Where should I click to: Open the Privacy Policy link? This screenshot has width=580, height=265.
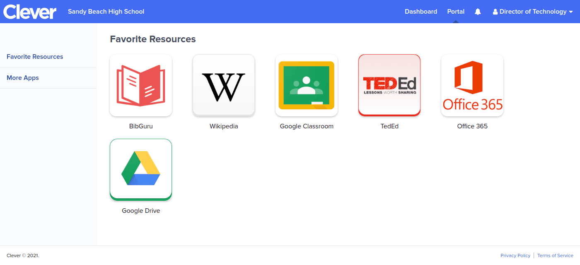[515, 255]
